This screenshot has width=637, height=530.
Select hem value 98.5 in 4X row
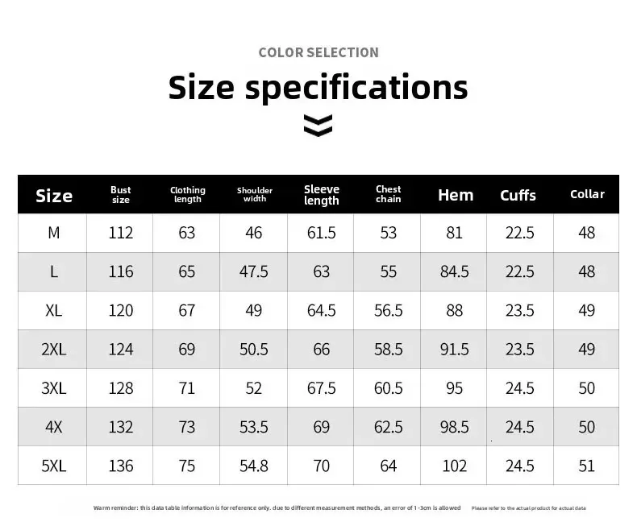(x=455, y=428)
